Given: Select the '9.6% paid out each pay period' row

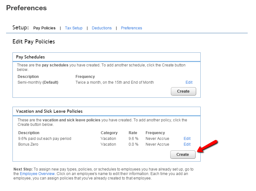Looking at the screenshot, I should [44, 139].
